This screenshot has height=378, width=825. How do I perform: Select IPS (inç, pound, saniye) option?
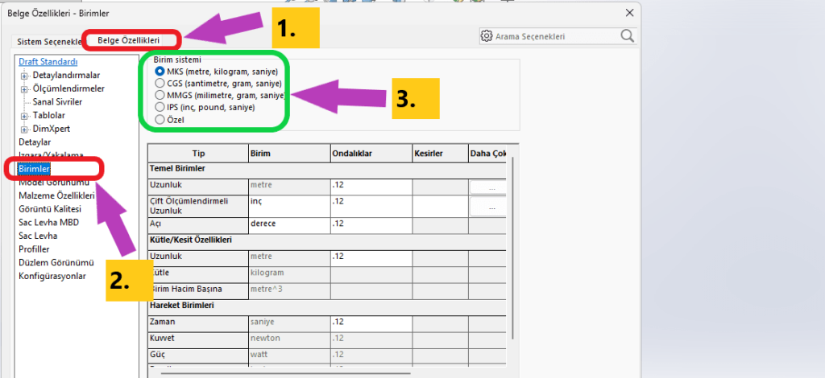click(x=160, y=107)
